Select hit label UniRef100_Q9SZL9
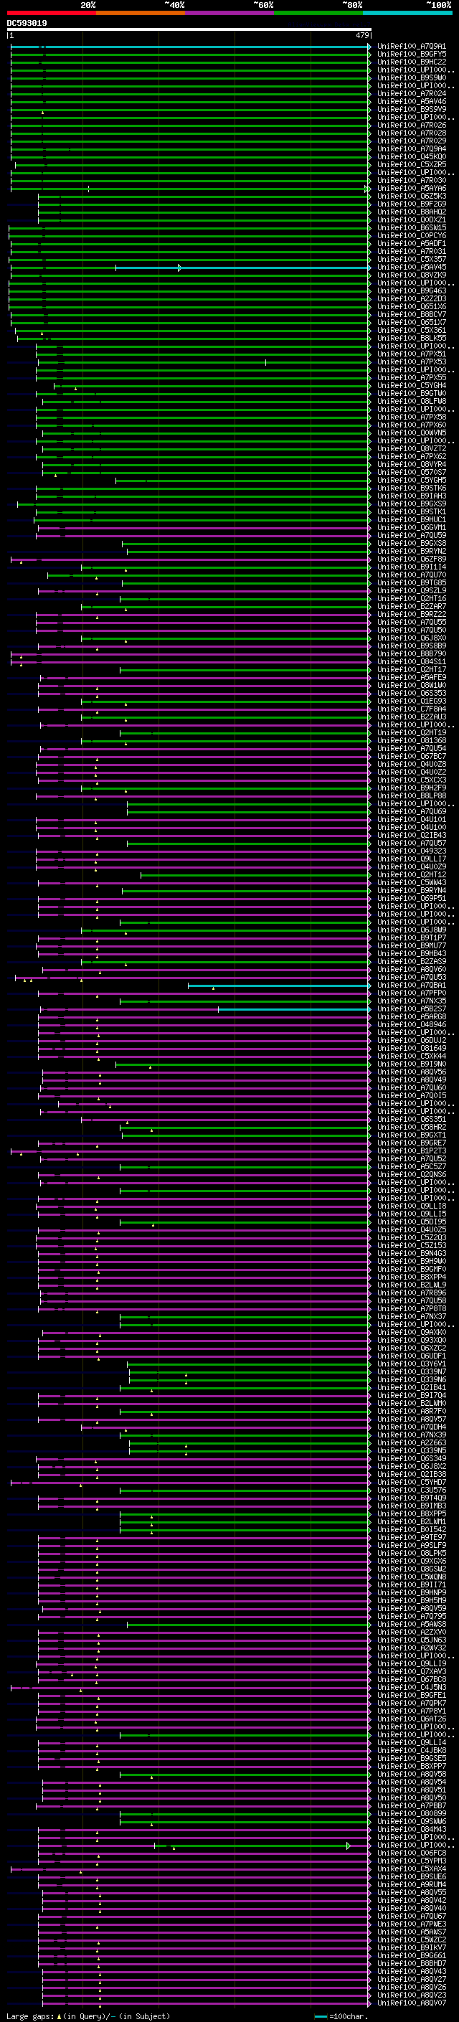The width and height of the screenshot is (459, 2022). [x=411, y=591]
